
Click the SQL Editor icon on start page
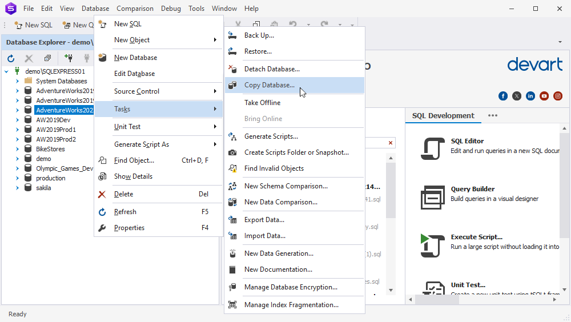[433, 148]
